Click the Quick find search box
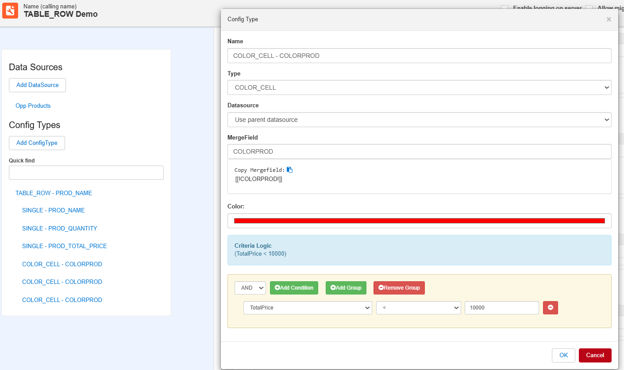624x370 pixels. point(86,173)
